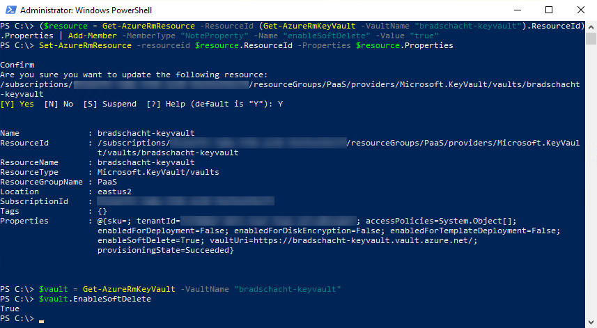Screen dimensions: 597x328
Task: Click the 'Confirm' heading text
Action: 17,65
